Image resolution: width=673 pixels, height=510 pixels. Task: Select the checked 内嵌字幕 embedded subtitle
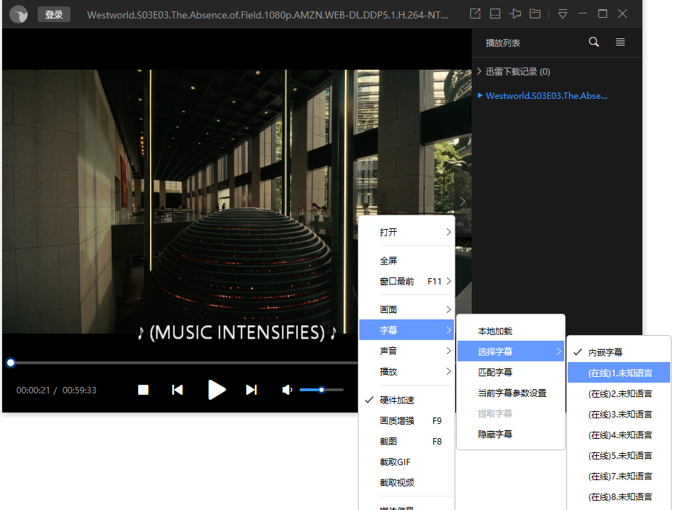pyautogui.click(x=605, y=353)
